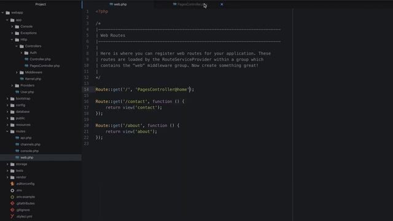Click the Http folder icon
This screenshot has height=221, width=393.
(x=17, y=39)
